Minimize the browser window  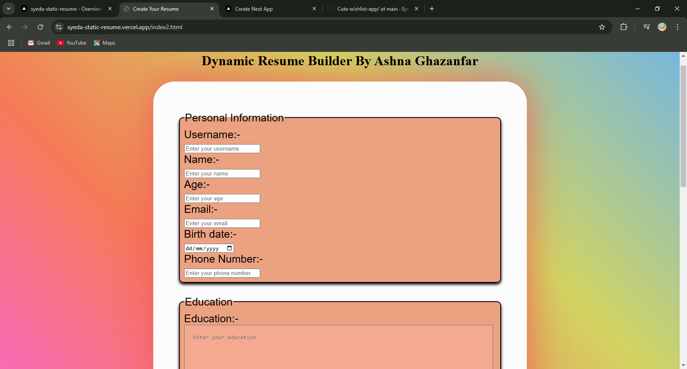(638, 9)
